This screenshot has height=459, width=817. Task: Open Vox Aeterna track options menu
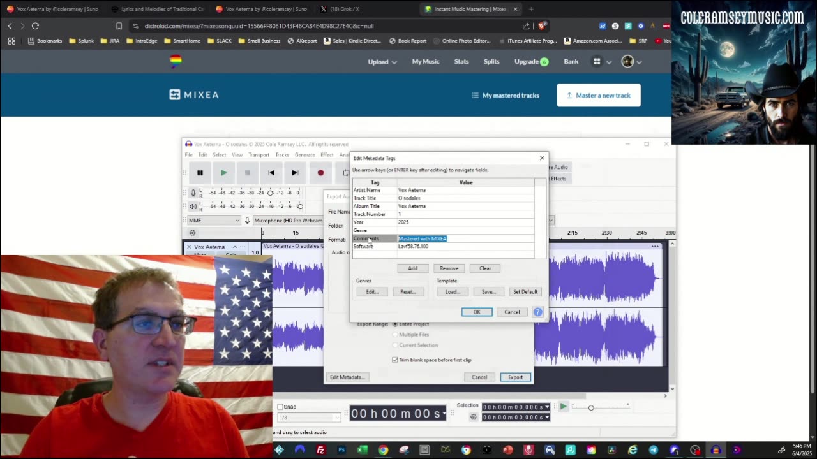pos(243,247)
